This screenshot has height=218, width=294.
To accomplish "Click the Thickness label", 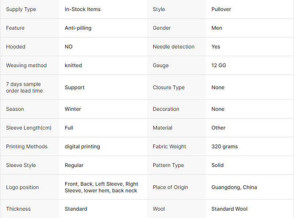I will coord(18,209).
